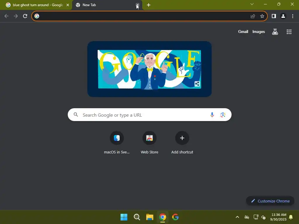
Task: Open the notifications bell
Action: point(291,217)
